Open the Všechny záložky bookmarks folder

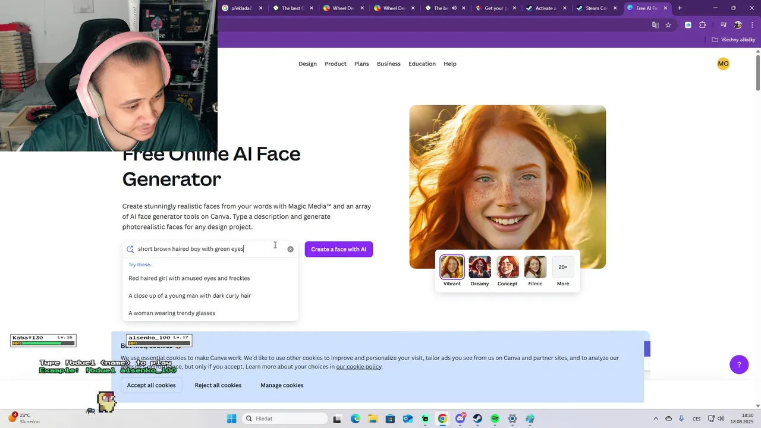pos(734,40)
